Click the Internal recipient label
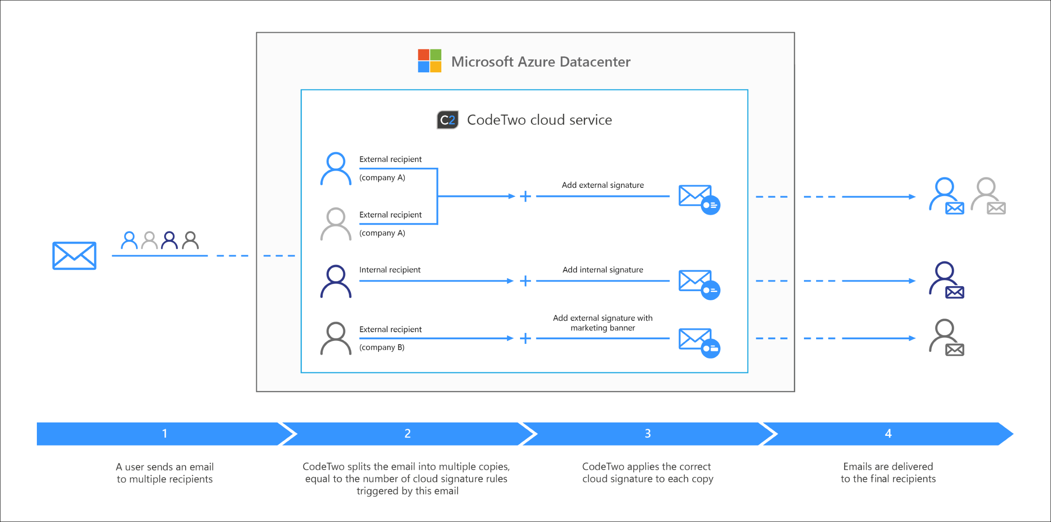Image resolution: width=1051 pixels, height=522 pixels. (x=390, y=270)
